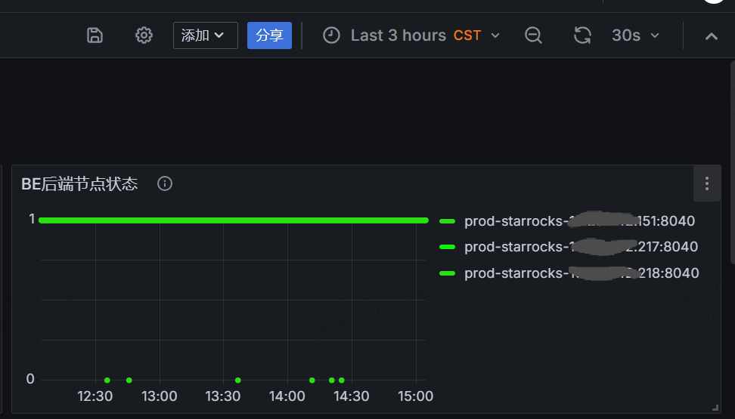The width and height of the screenshot is (735, 419).
Task: Expand the 添加 dropdown
Action: [x=205, y=35]
